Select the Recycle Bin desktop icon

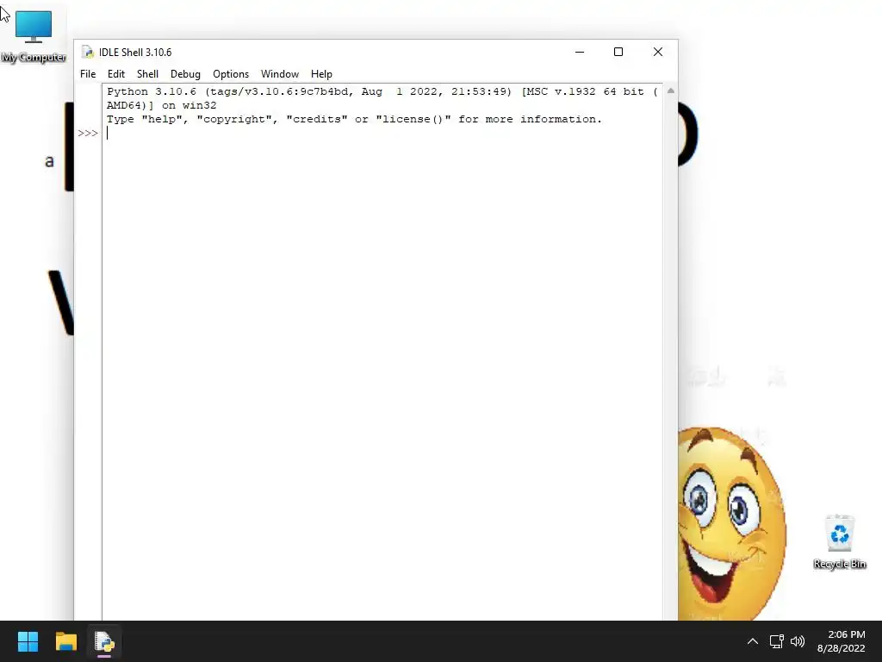(839, 541)
